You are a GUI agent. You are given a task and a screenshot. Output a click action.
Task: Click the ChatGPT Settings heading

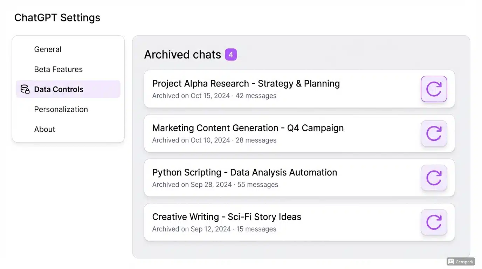tap(57, 18)
